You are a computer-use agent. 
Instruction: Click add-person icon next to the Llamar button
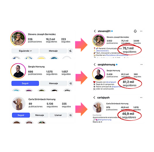tap(70, 115)
